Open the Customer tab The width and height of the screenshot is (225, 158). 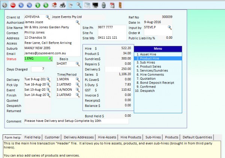click(x=52, y=137)
